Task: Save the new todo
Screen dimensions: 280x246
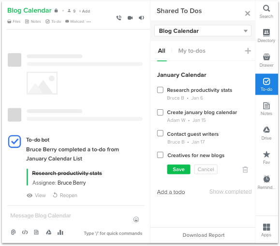Action: 178,169
